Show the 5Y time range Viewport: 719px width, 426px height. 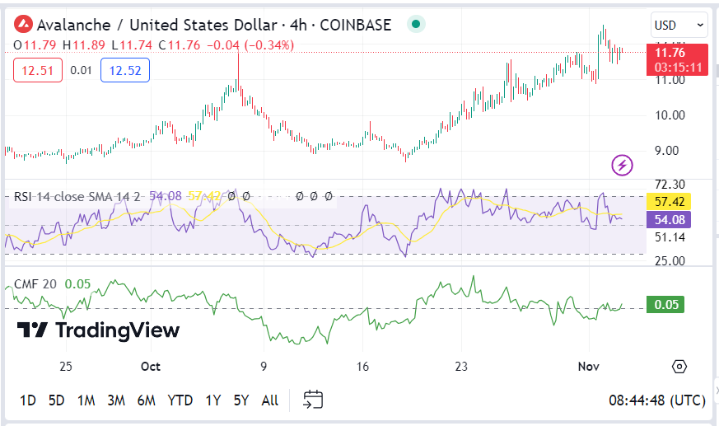point(240,400)
